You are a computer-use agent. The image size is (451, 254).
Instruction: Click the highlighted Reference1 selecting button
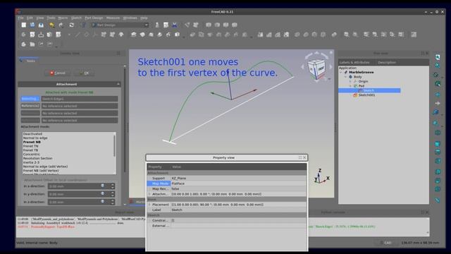[30, 99]
